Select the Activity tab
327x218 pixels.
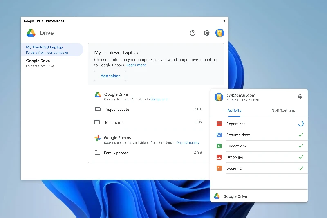click(234, 110)
